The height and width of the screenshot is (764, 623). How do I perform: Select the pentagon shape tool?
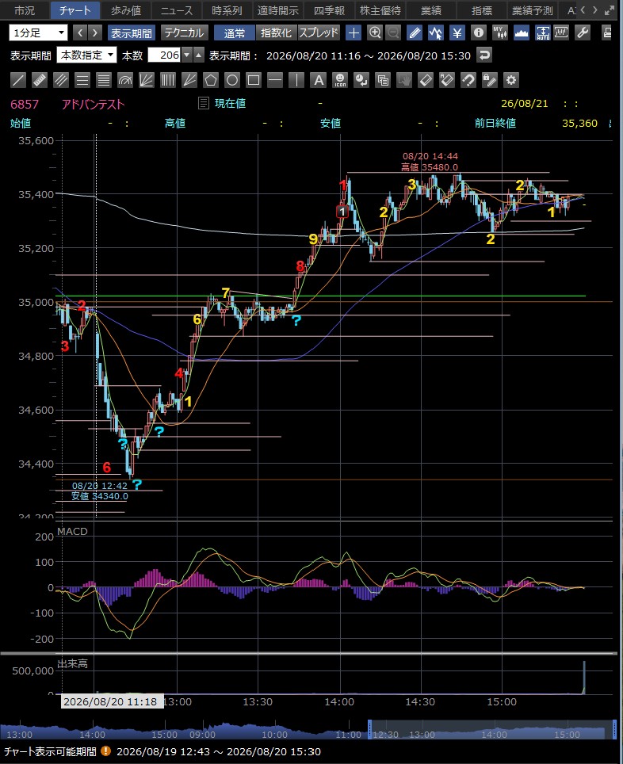pyautogui.click(x=211, y=80)
